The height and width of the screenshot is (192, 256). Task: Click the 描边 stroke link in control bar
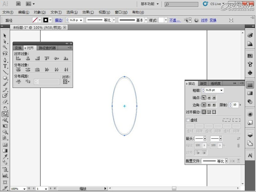[x=59, y=20]
